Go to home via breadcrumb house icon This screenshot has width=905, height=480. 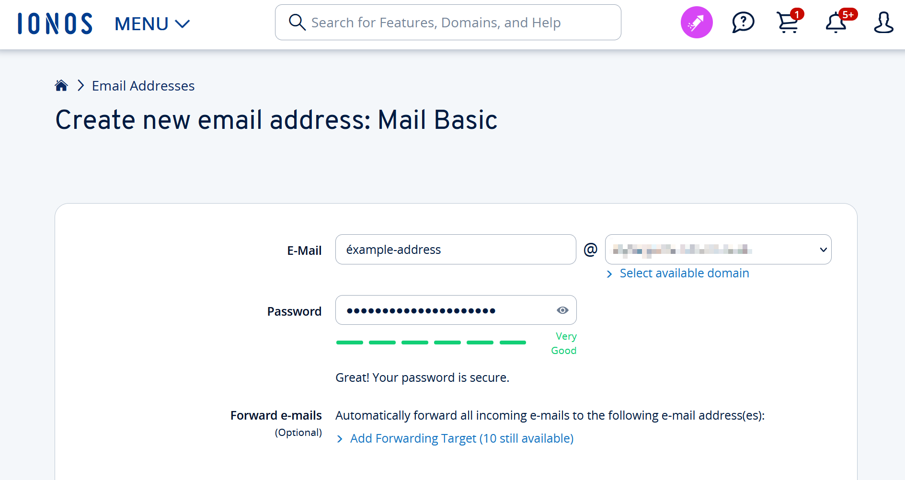[x=61, y=85]
